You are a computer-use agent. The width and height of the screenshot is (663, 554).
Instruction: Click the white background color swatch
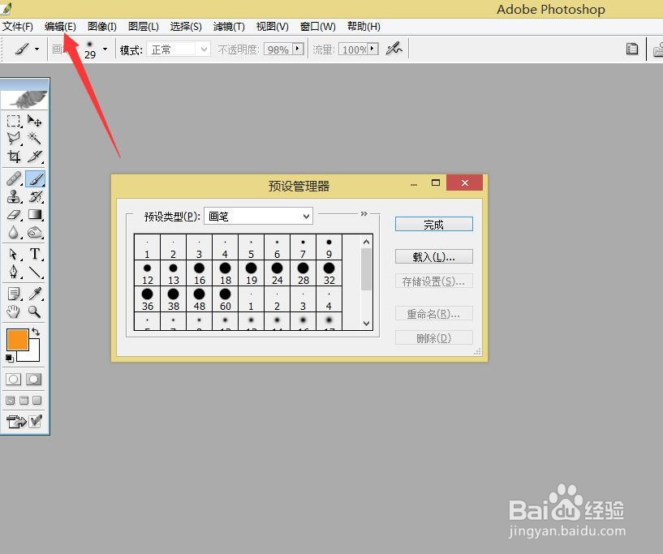34,354
